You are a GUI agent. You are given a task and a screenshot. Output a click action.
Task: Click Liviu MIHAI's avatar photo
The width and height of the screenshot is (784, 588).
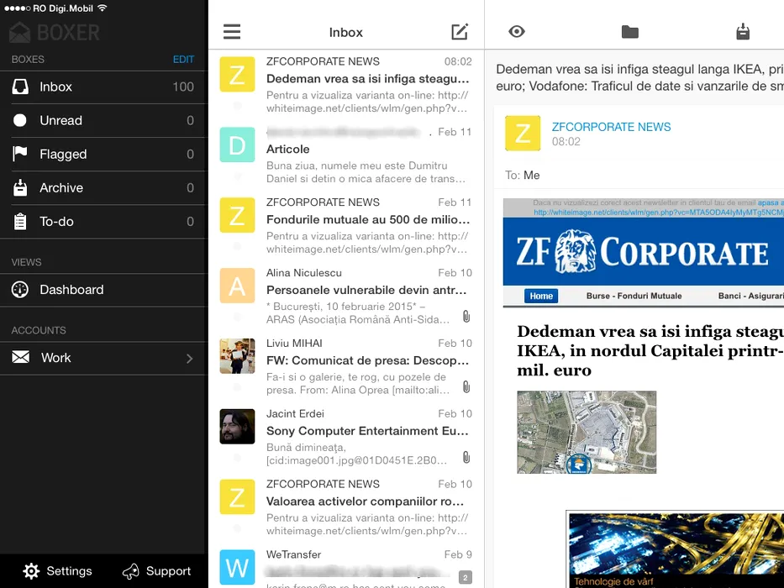tap(237, 356)
